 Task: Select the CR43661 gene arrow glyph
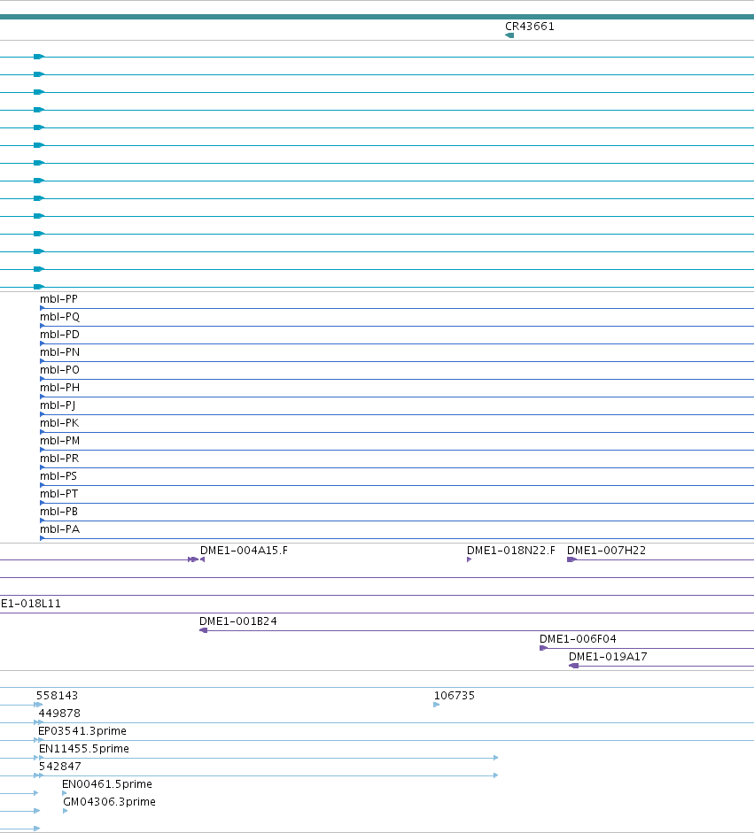click(509, 35)
